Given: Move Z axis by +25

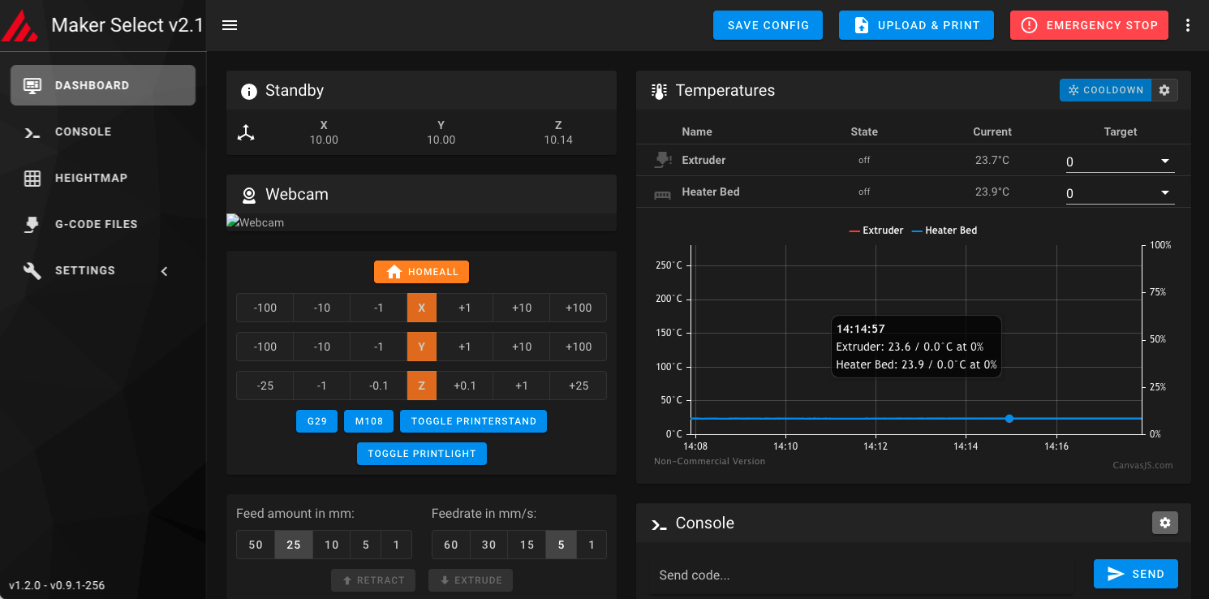Looking at the screenshot, I should click(x=579, y=386).
